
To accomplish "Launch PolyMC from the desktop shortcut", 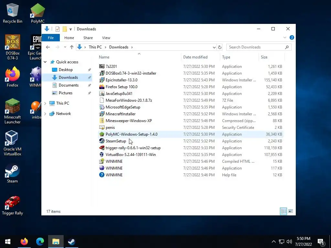I will pos(37,13).
